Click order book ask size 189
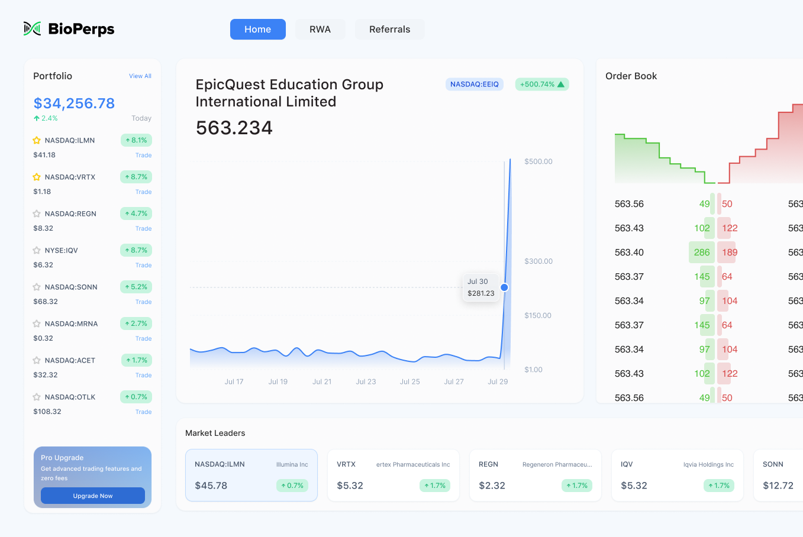 [727, 253]
